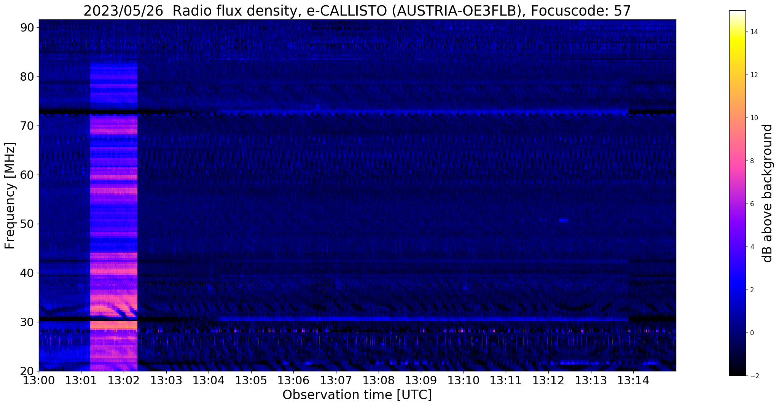This screenshot has height=406, width=779.
Task: Click the 13:05 time tick label
Action: click(251, 381)
